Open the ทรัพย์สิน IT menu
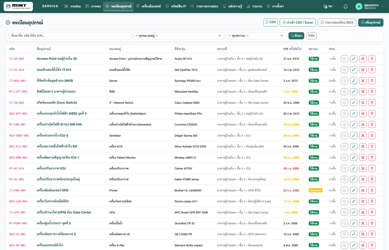Viewport: 389px width, 250px height. point(176,6)
